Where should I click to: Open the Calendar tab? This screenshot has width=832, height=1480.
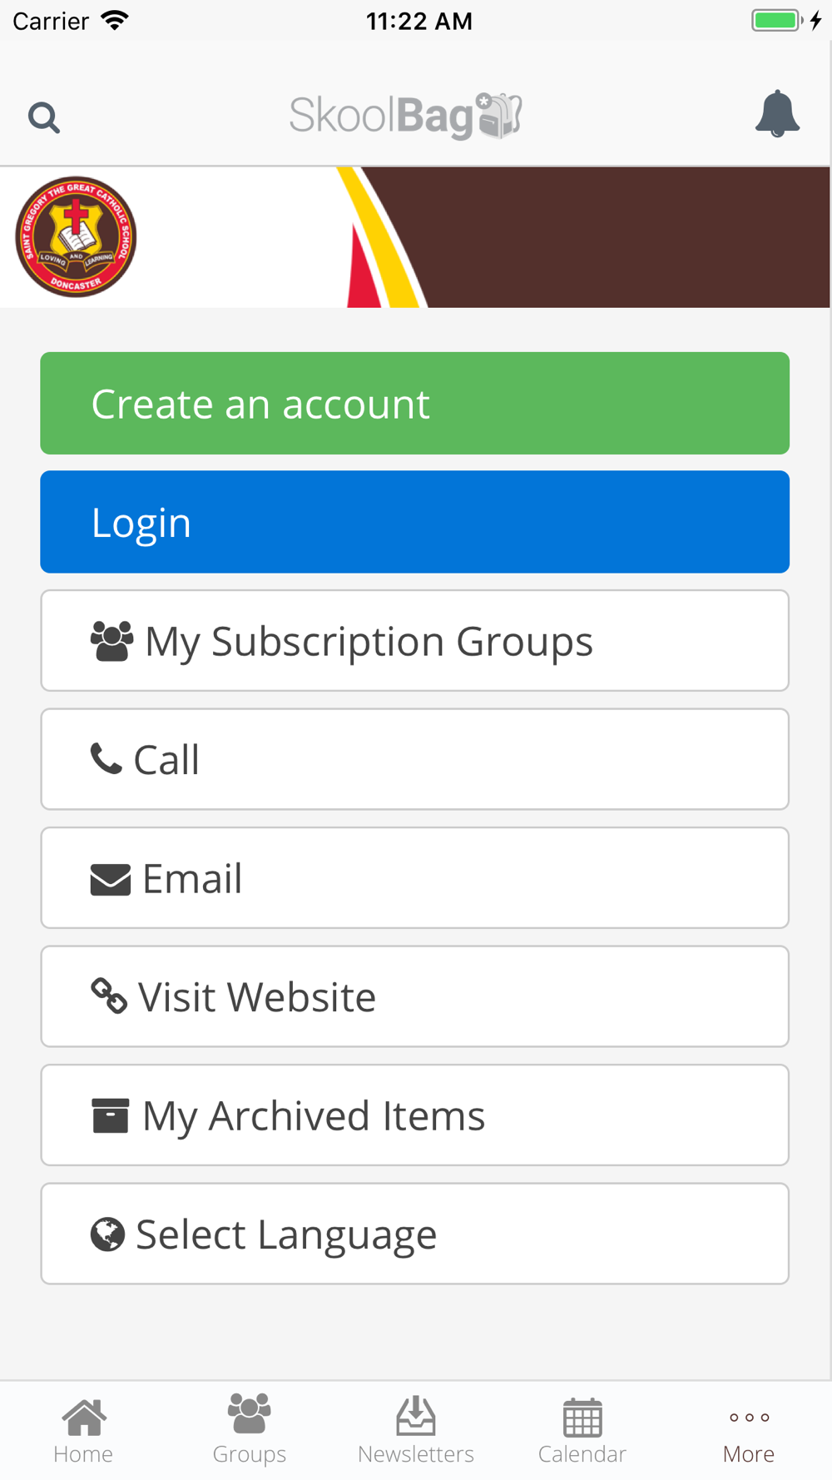[582, 1432]
